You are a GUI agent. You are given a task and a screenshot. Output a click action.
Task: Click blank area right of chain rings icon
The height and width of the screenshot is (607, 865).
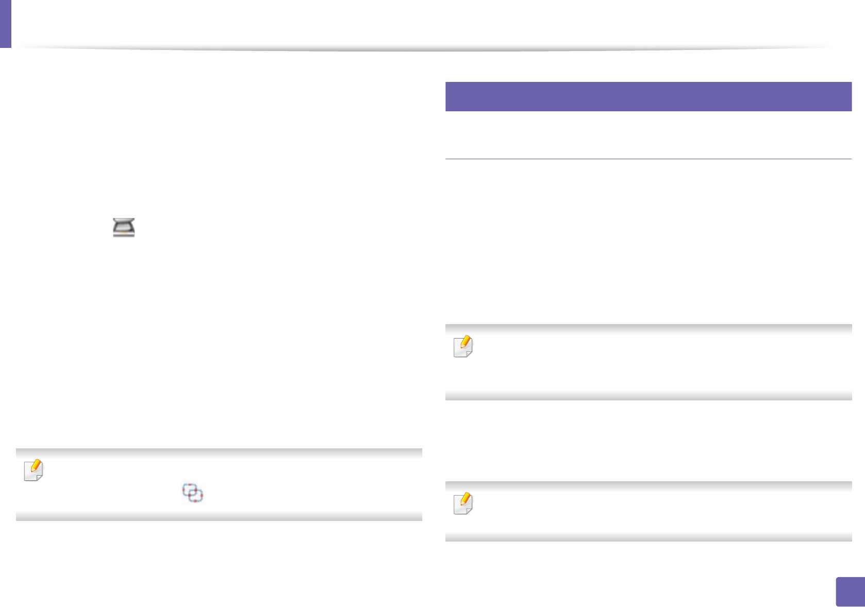coord(309,493)
